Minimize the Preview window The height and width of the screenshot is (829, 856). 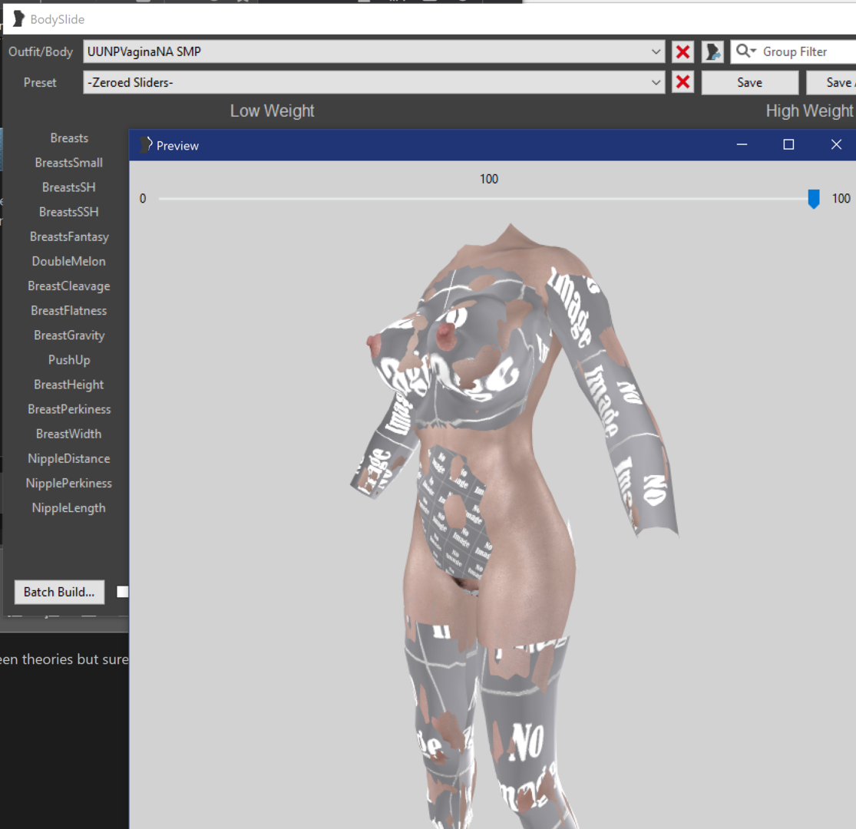coord(742,144)
